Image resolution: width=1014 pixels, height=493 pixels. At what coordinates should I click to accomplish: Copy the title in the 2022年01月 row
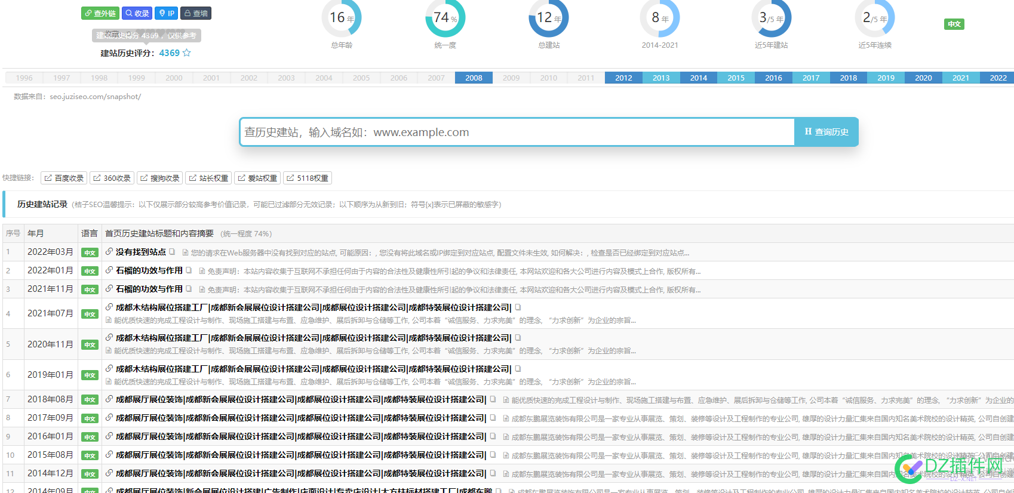coord(189,270)
